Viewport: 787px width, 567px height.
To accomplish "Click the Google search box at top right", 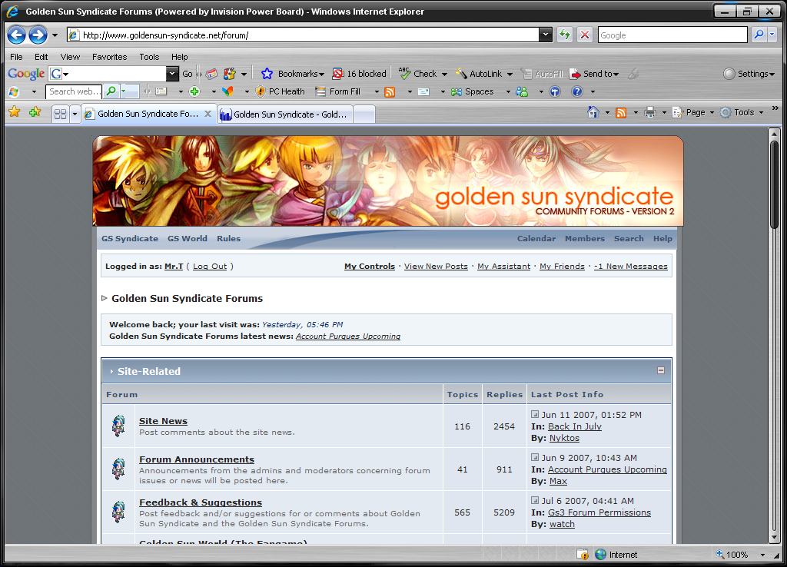I will [672, 35].
